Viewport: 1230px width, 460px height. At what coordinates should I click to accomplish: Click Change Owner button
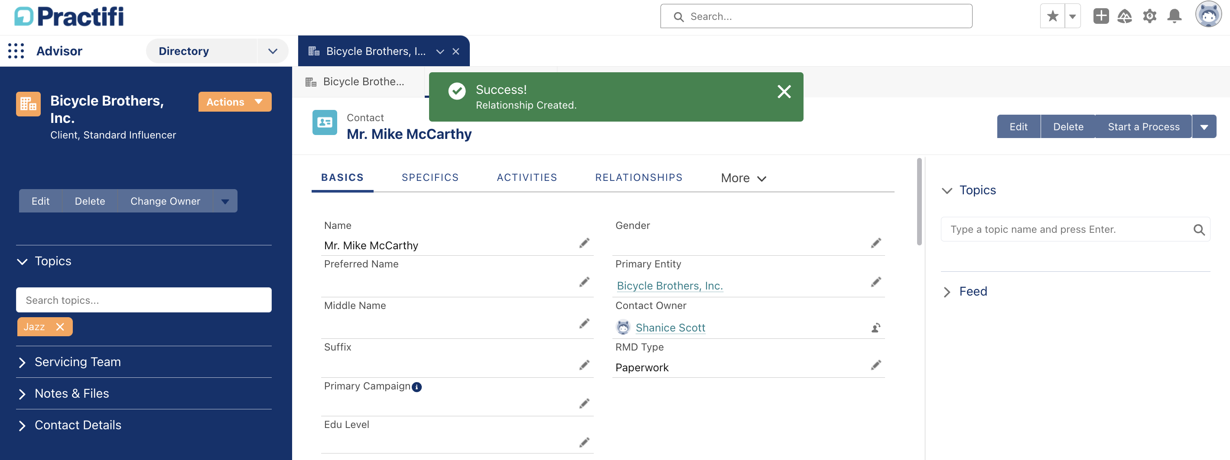pos(165,201)
